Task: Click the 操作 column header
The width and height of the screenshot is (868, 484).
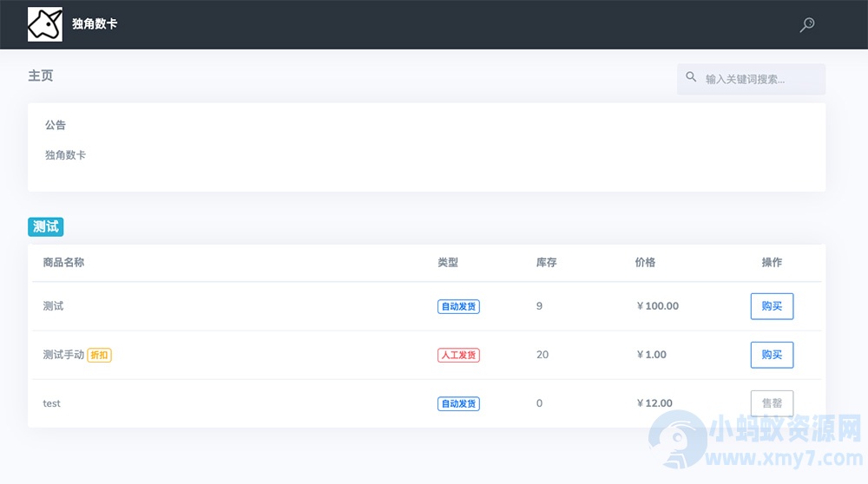Action: pyautogui.click(x=772, y=262)
